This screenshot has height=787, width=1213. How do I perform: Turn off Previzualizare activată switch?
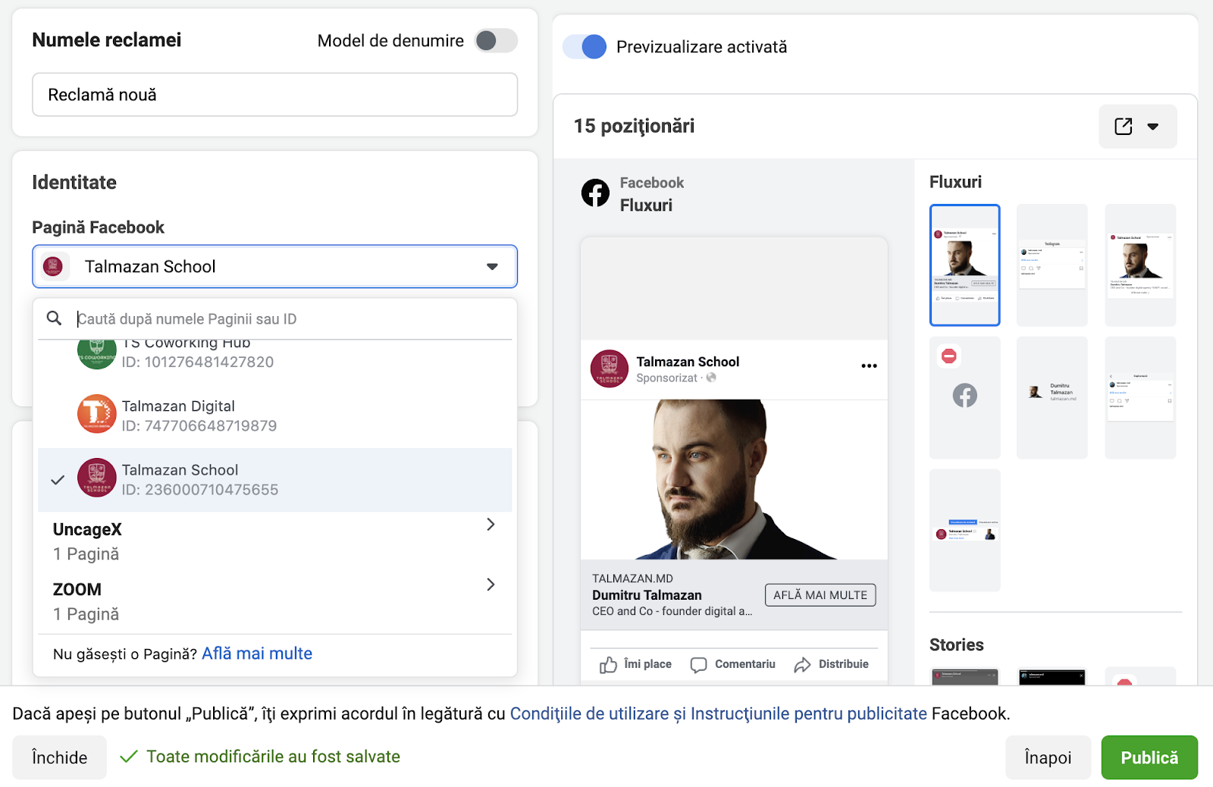(x=585, y=47)
